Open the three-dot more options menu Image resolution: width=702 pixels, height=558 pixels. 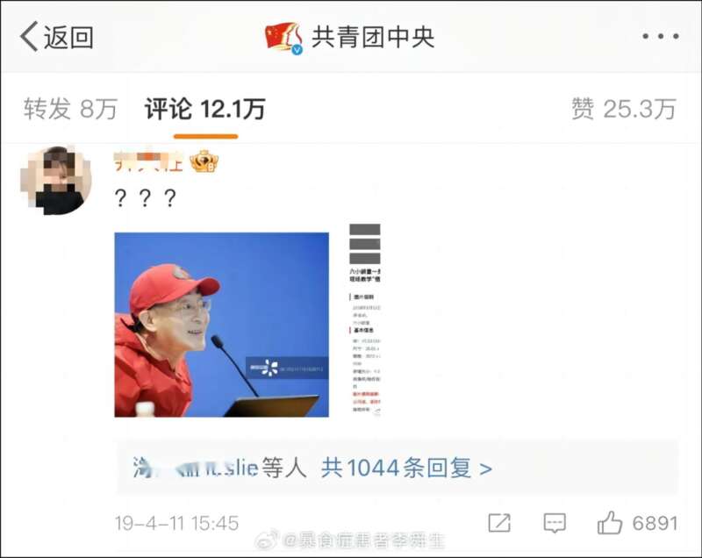pos(661,36)
